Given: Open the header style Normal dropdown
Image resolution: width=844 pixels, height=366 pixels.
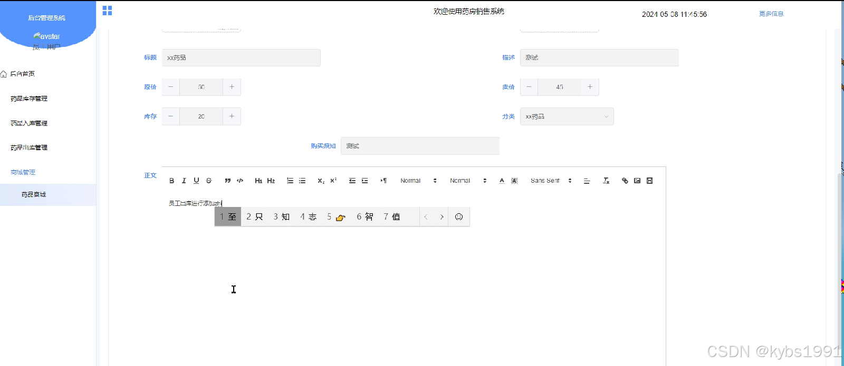Looking at the screenshot, I should [x=468, y=181].
